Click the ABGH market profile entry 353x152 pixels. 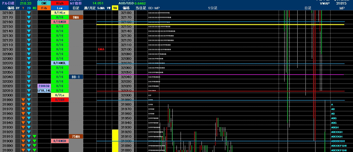click(x=335, y=127)
